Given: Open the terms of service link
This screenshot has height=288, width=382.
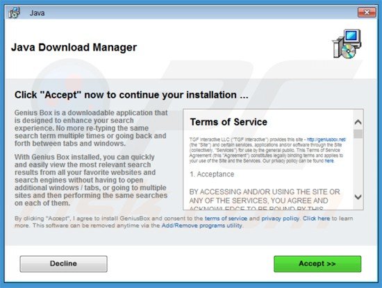Looking at the screenshot, I should pyautogui.click(x=226, y=219).
